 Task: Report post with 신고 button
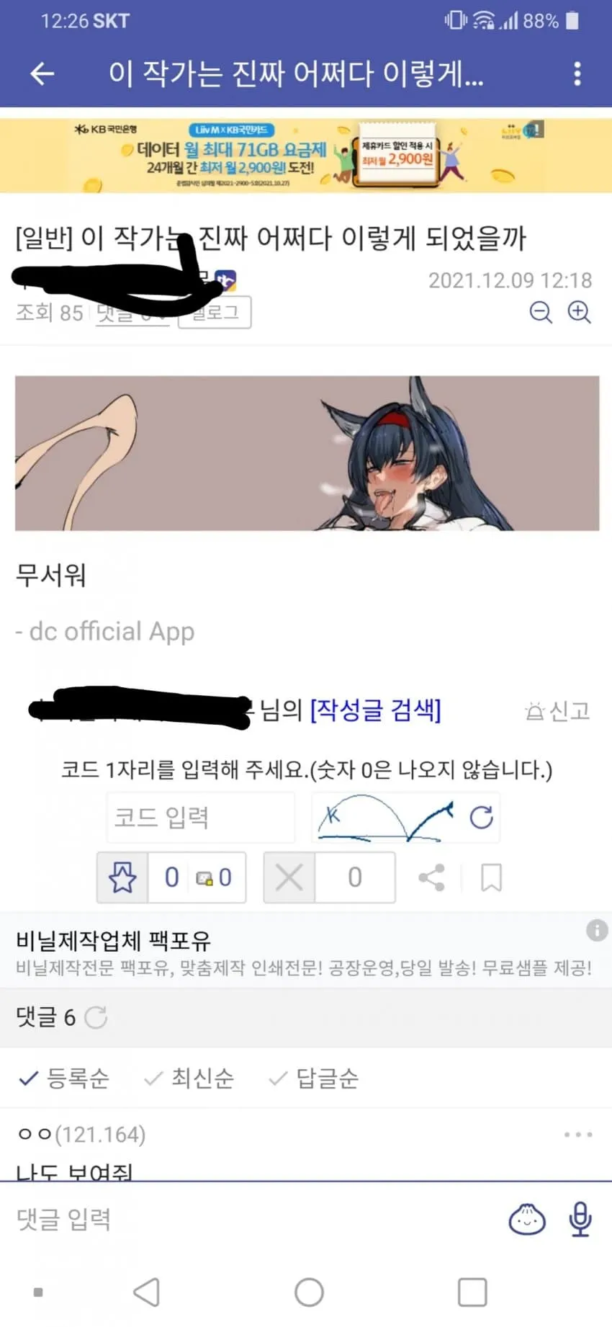558,711
